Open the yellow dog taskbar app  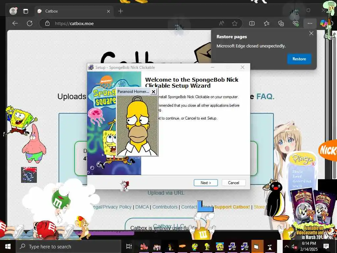(220, 246)
